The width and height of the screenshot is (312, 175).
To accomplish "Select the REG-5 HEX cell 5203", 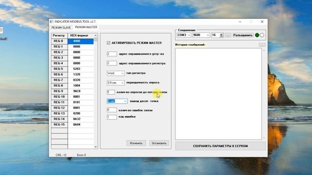I will tap(81, 69).
